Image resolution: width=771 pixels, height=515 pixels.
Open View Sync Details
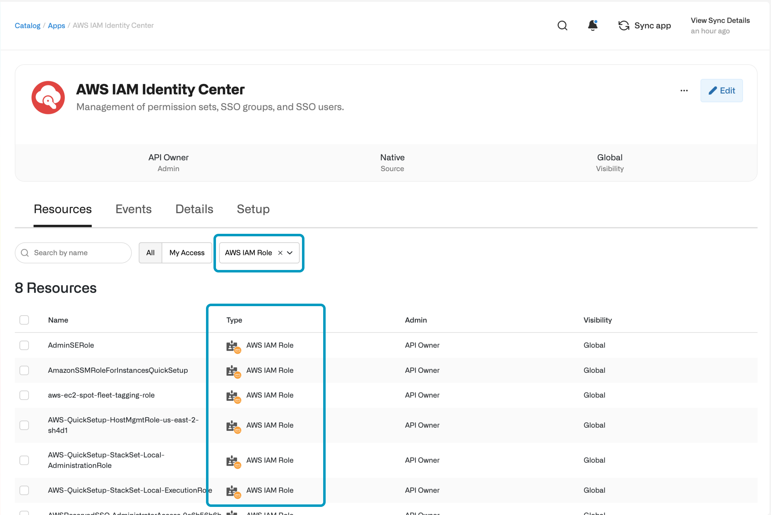720,20
